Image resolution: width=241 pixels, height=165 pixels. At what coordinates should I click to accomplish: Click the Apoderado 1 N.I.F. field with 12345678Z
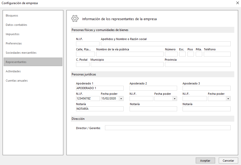tap(88, 98)
